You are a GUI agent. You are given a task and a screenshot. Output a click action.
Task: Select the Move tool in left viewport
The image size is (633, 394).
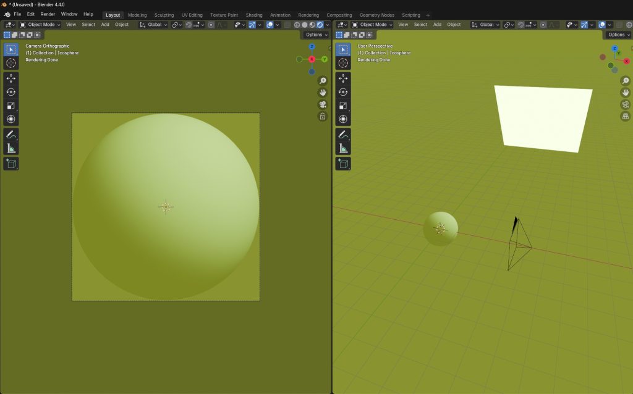pyautogui.click(x=11, y=78)
